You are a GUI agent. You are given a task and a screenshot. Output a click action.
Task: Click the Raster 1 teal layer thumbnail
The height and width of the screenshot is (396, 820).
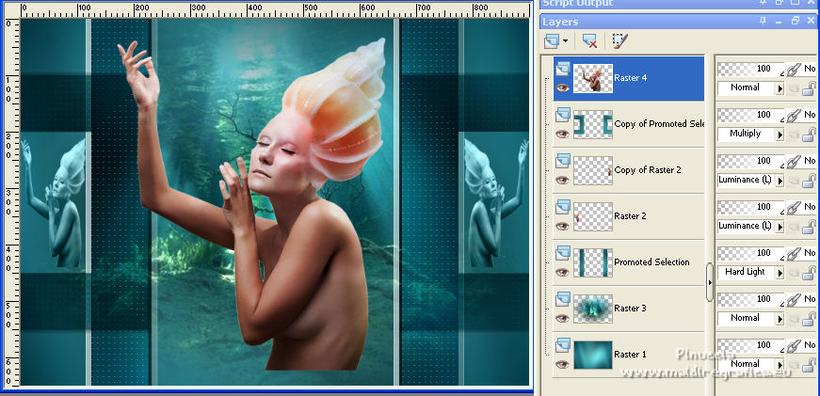[x=593, y=355]
